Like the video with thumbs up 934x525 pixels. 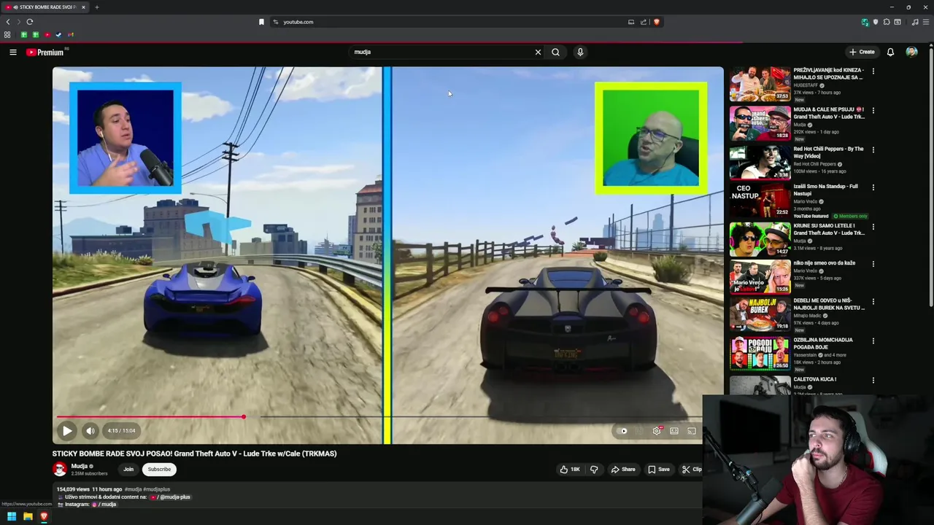click(x=570, y=470)
